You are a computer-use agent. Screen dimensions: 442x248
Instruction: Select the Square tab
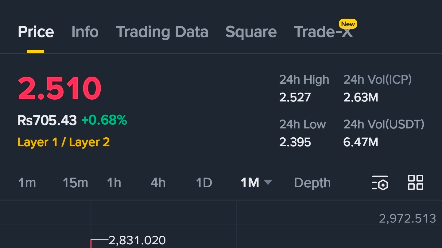[x=251, y=32]
